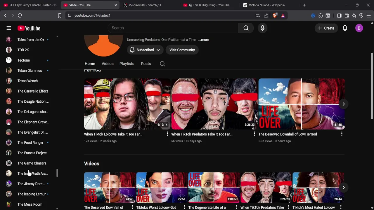Switch to the Home channel tab
The width and height of the screenshot is (374, 210).
[90, 64]
